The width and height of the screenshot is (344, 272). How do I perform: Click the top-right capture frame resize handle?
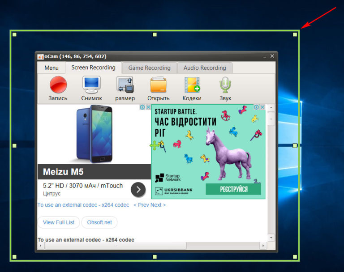pos(295,34)
